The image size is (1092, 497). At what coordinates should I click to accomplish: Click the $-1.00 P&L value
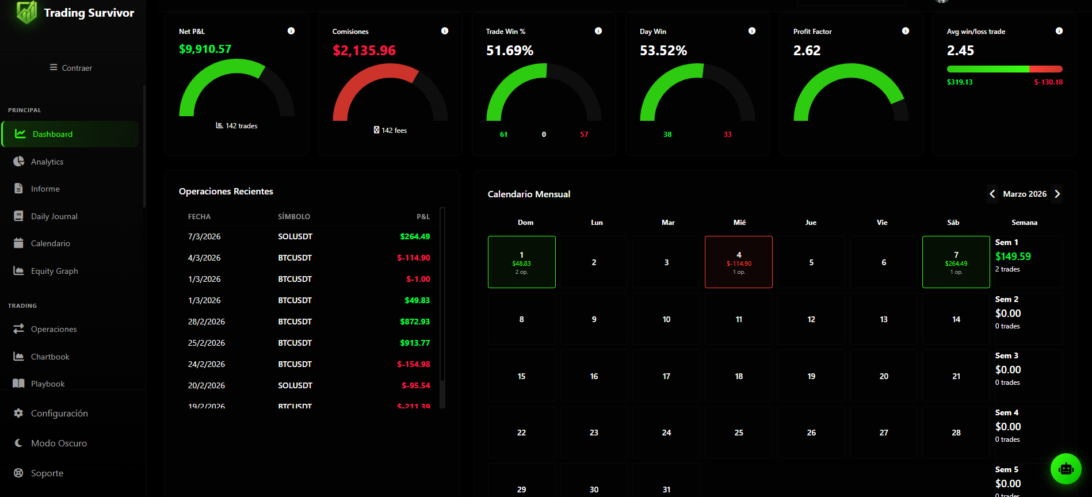(x=418, y=279)
